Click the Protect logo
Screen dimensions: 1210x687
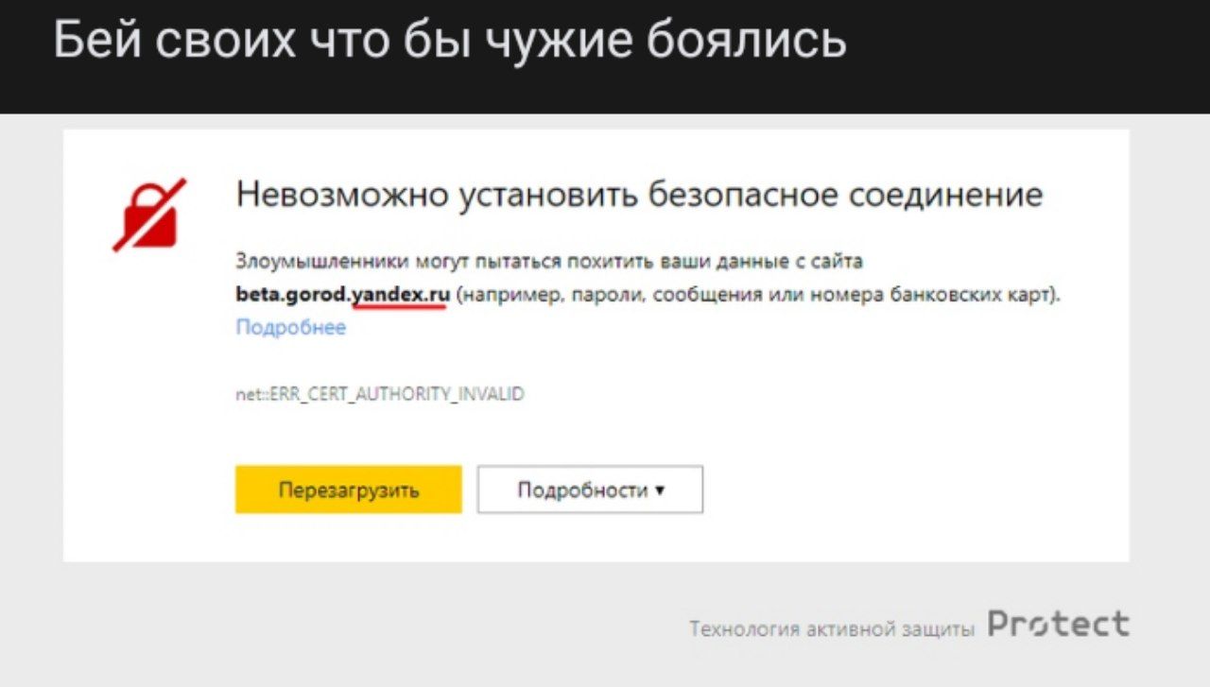tap(1058, 624)
